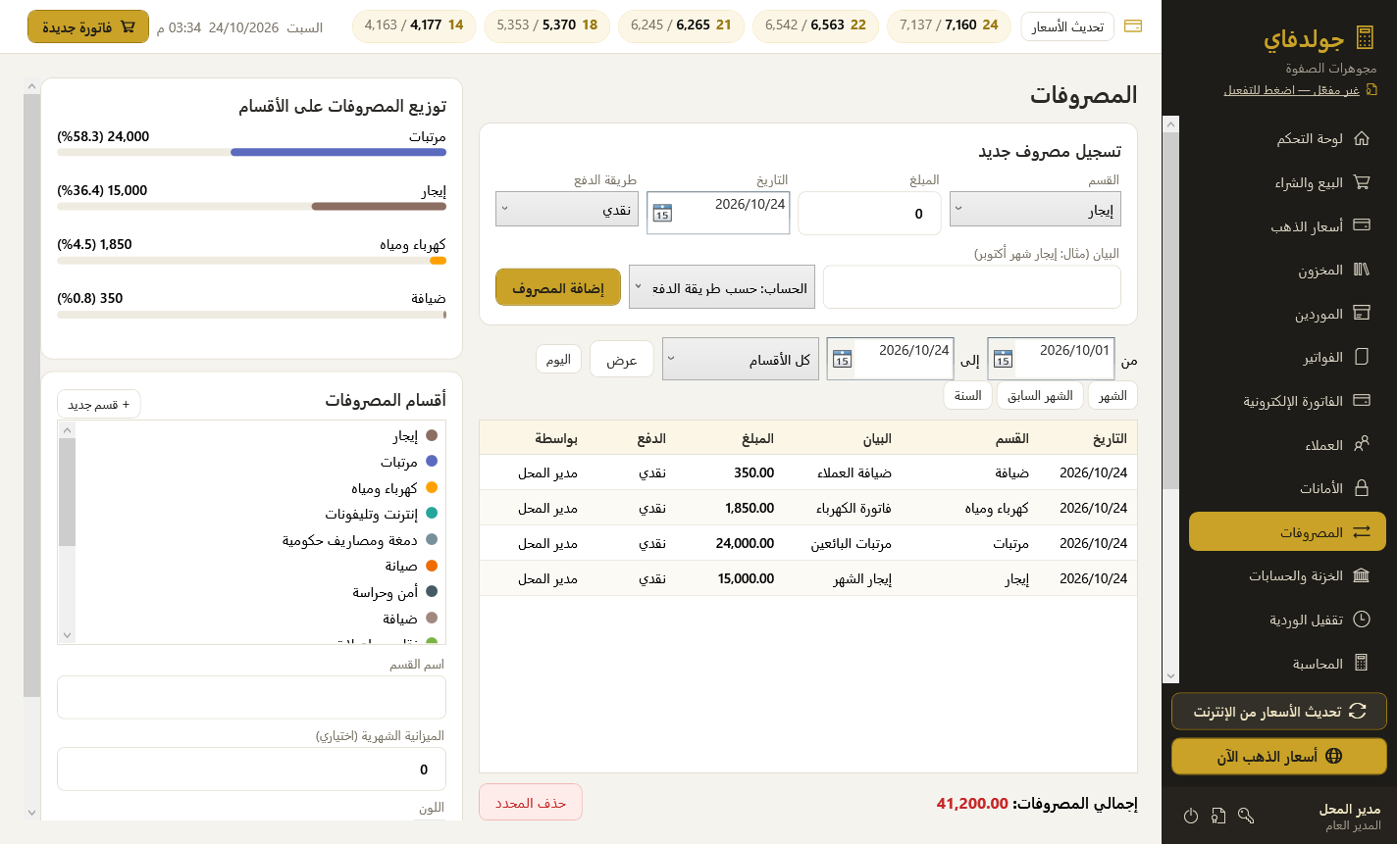Click the البيان description input field

(x=972, y=286)
